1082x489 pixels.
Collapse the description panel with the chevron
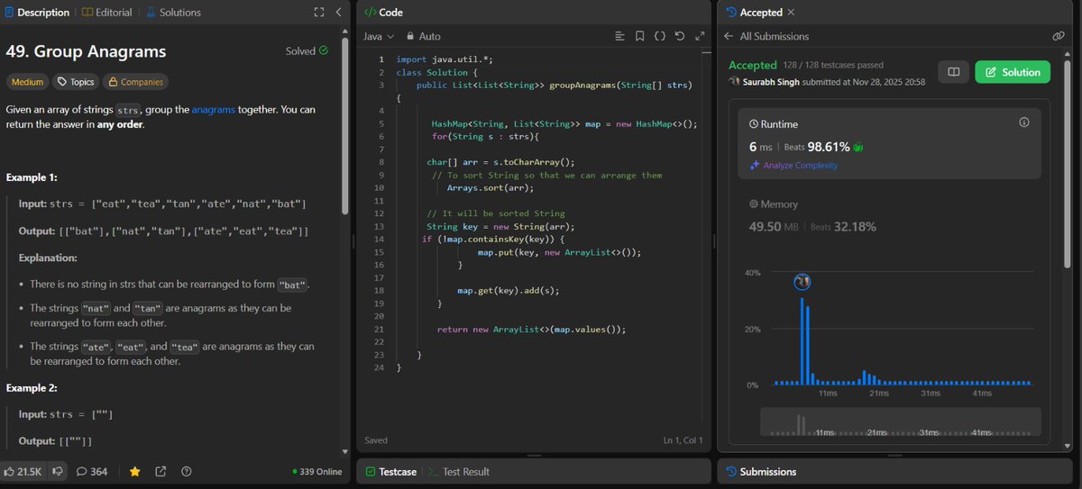point(338,13)
